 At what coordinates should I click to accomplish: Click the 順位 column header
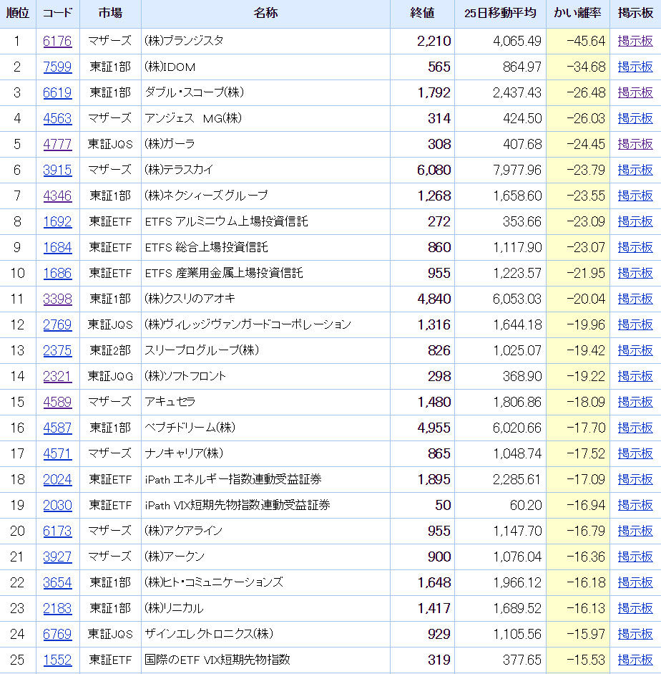[18, 14]
